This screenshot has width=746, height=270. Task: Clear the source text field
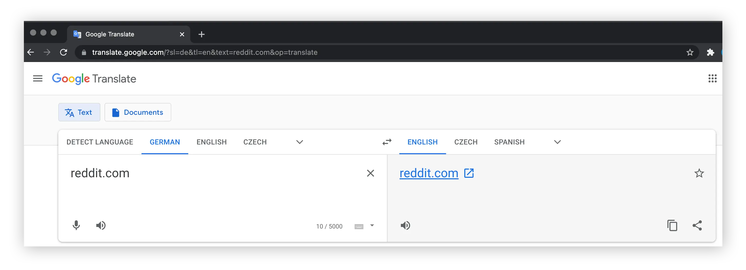click(370, 173)
